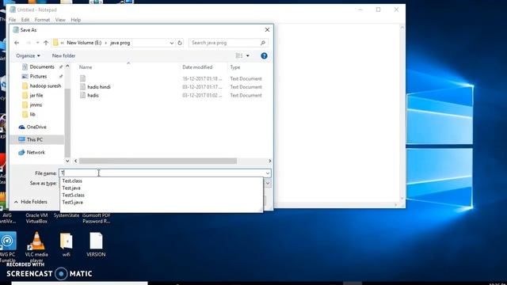
Task: Open Save as type dropdown
Action: (268, 183)
